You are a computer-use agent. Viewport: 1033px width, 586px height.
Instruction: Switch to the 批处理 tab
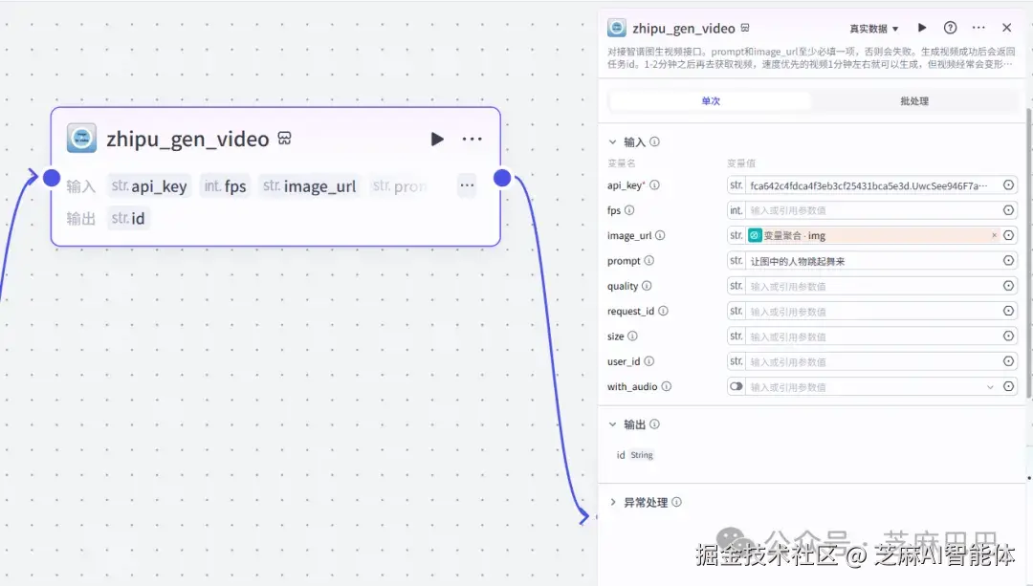tap(914, 101)
